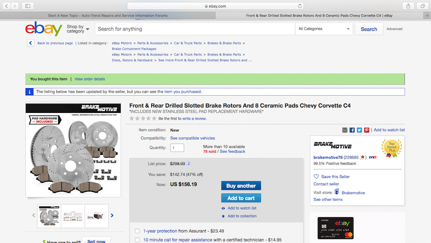Image resolution: width=431 pixels, height=243 pixels.
Task: Click 10 minute call for repair assistance link
Action: (178, 240)
